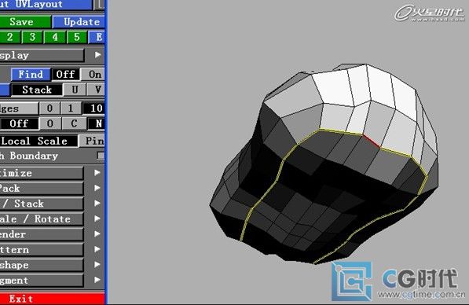Expand the section labeled 'gment'
The height and width of the screenshot is (305, 469).
(x=42, y=281)
